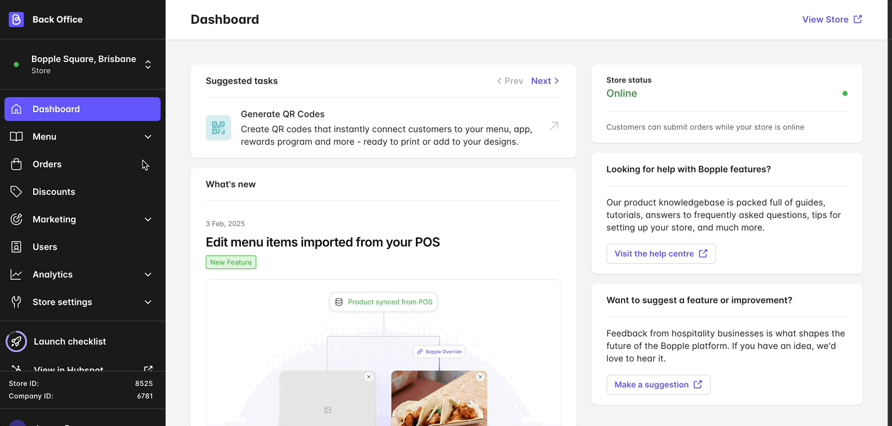Collapse the Store settings chevron
Image resolution: width=892 pixels, height=426 pixels.
148,302
